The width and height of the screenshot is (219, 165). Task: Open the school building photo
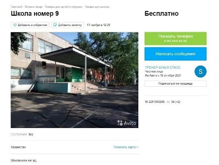click(74, 80)
